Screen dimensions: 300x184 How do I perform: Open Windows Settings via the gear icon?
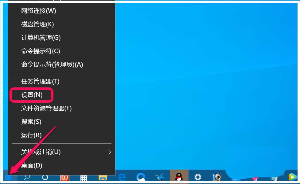pos(197,177)
